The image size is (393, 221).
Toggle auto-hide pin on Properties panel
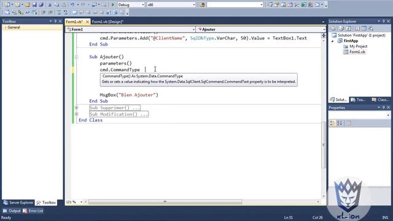[383, 107]
